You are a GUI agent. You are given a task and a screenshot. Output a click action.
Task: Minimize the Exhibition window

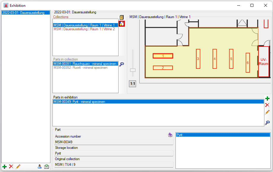239,5
